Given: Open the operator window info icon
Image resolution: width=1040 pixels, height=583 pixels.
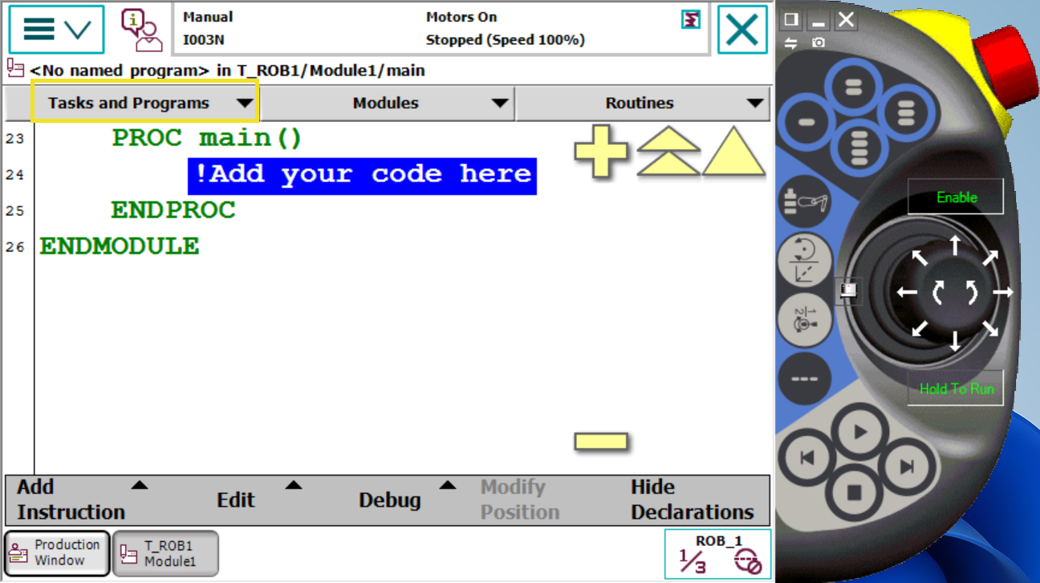Looking at the screenshot, I should point(141,30).
